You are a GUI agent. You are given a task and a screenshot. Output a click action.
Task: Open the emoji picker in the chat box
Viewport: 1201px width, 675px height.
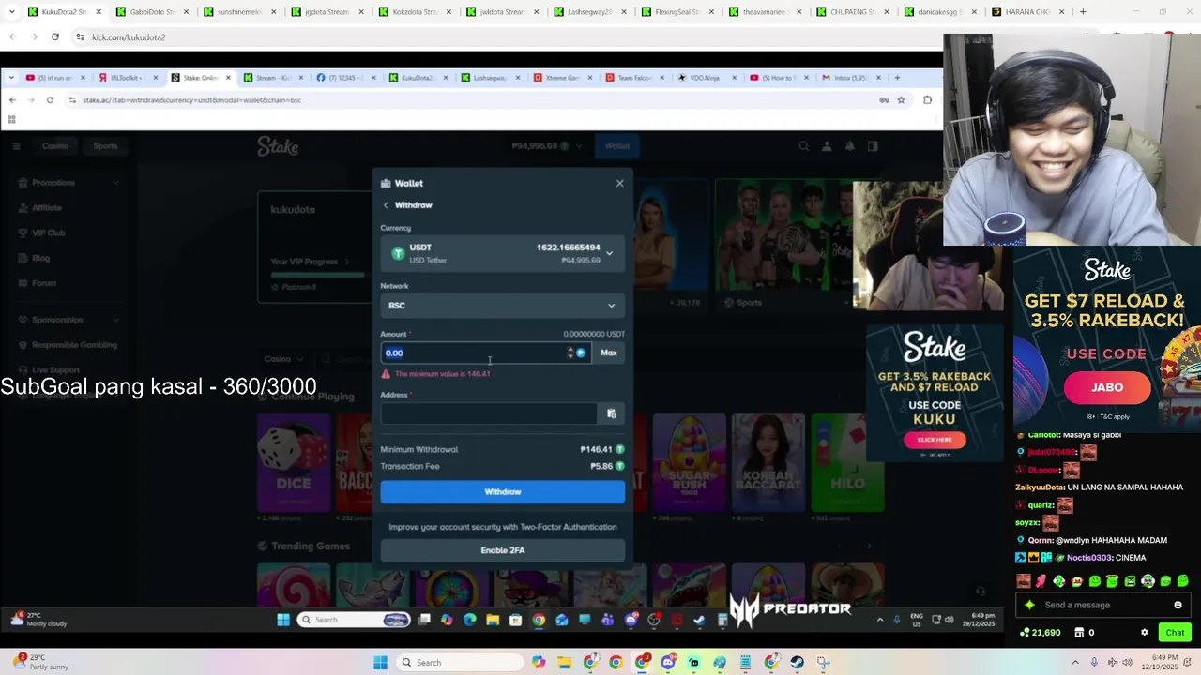[x=1178, y=605]
